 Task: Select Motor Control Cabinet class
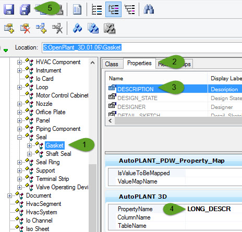[62, 95]
